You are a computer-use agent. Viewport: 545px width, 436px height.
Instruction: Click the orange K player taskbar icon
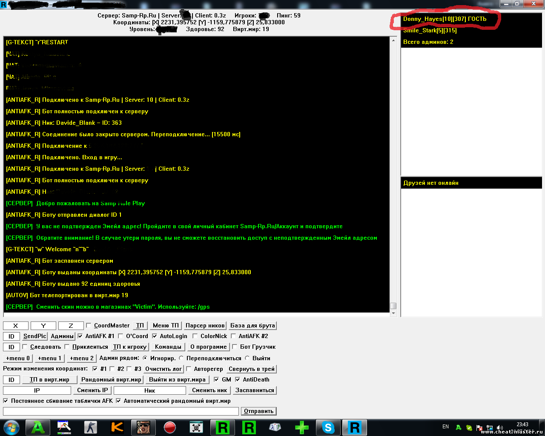click(x=117, y=427)
